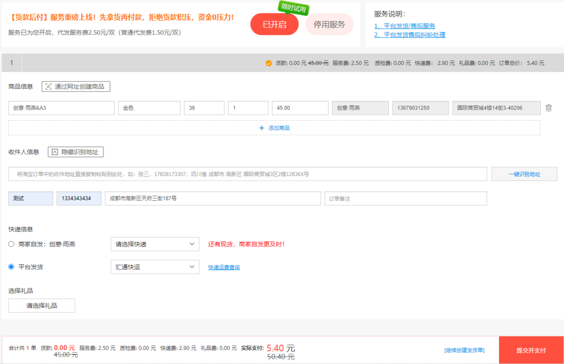The image size is (564, 364).
Task: Click the plus icon beside 添加商品
Action: point(262,128)
